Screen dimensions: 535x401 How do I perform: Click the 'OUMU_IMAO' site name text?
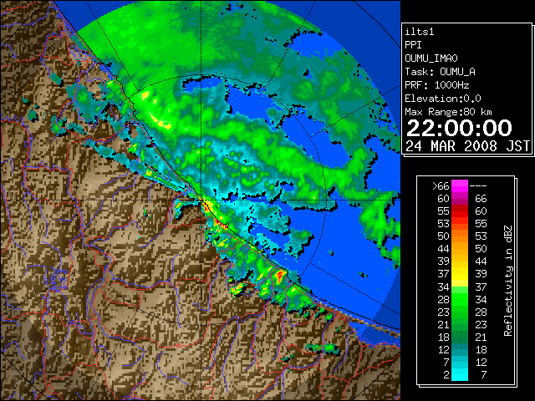coord(431,58)
